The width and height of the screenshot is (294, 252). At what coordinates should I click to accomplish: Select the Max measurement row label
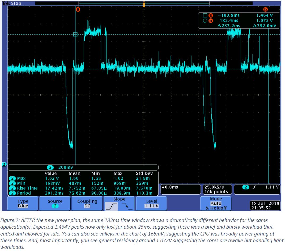21,178
